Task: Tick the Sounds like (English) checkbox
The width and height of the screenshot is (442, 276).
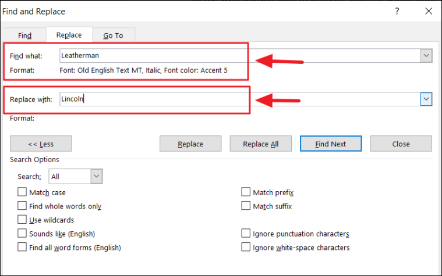Action: [22, 233]
